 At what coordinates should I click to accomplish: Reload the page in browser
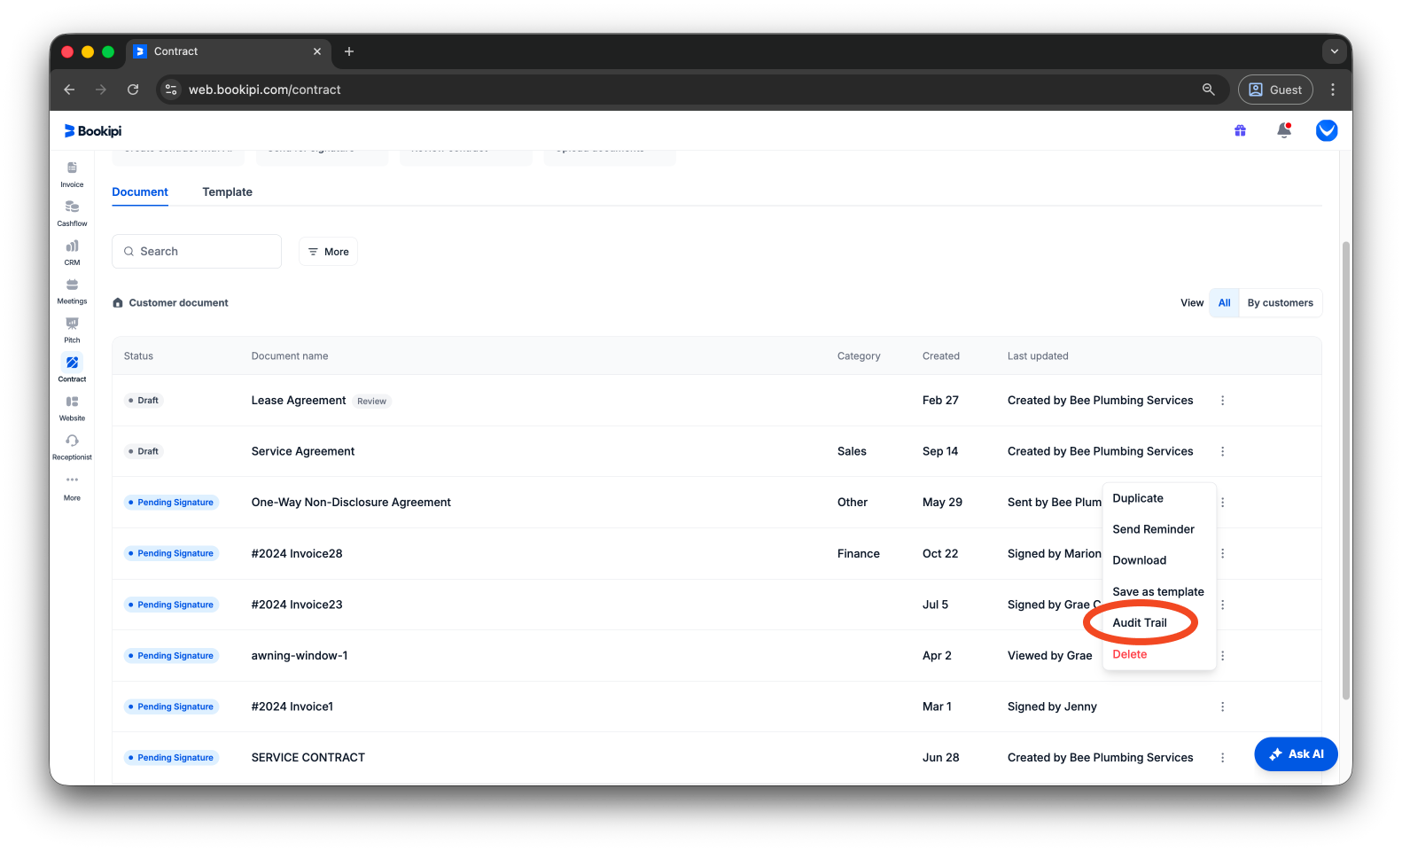(x=133, y=90)
